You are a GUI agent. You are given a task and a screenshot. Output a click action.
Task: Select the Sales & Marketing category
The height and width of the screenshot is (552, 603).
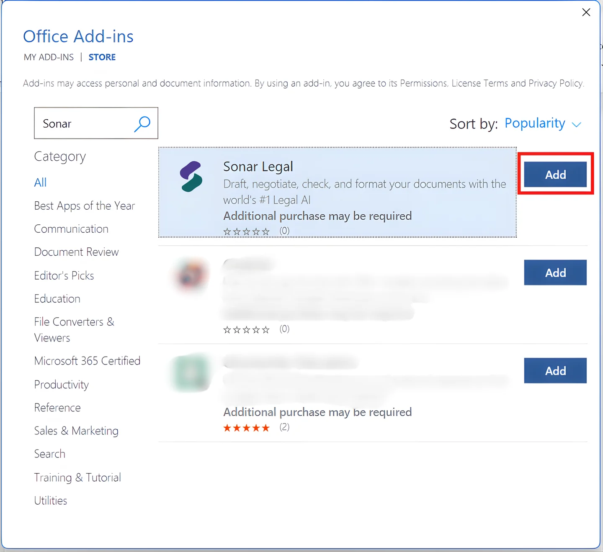click(x=76, y=431)
